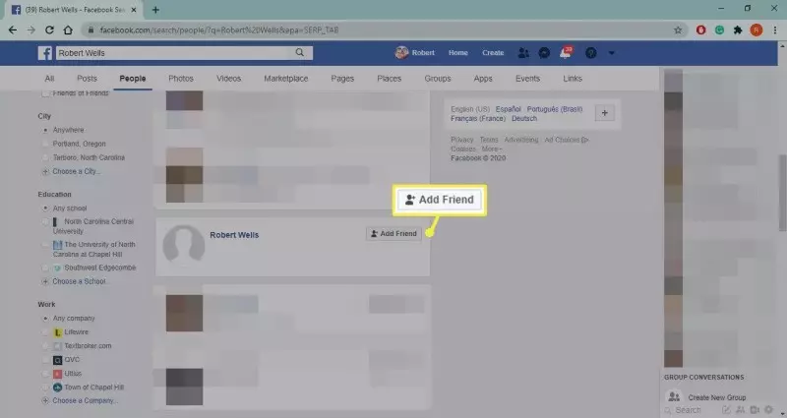
Task: Open the notifications bell icon
Action: click(x=565, y=53)
